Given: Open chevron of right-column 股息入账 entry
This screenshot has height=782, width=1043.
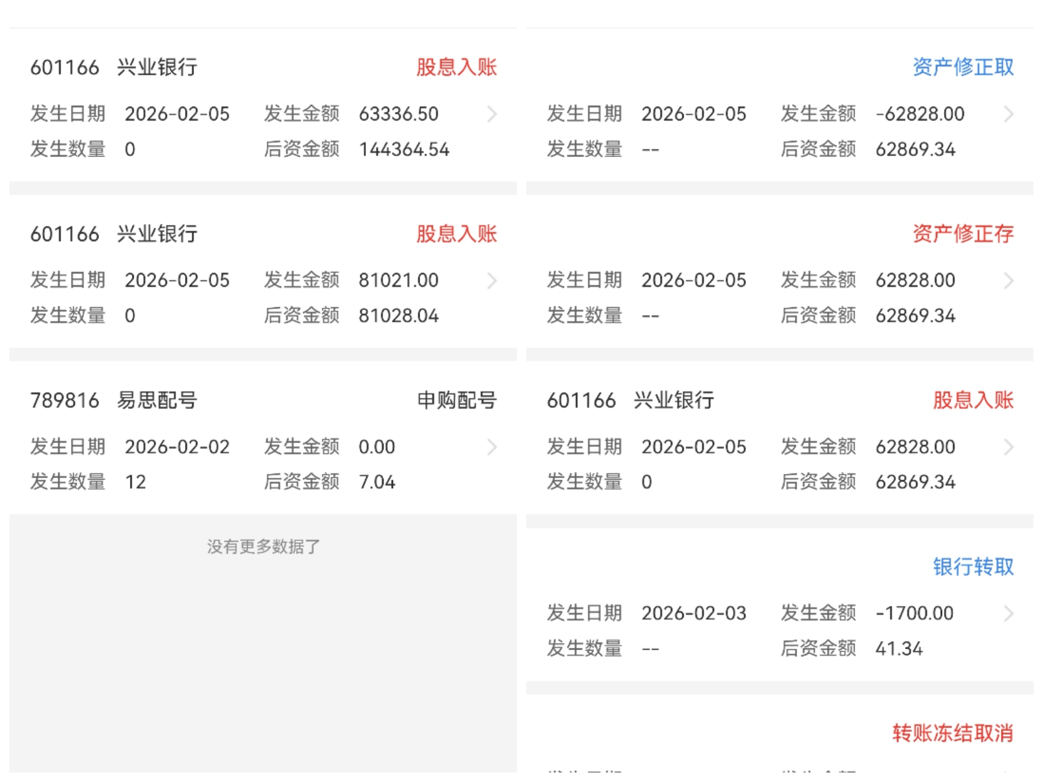Looking at the screenshot, I should point(1008,447).
